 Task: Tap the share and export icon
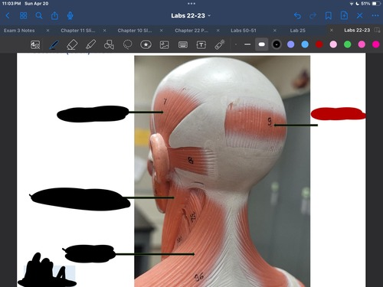click(54, 16)
